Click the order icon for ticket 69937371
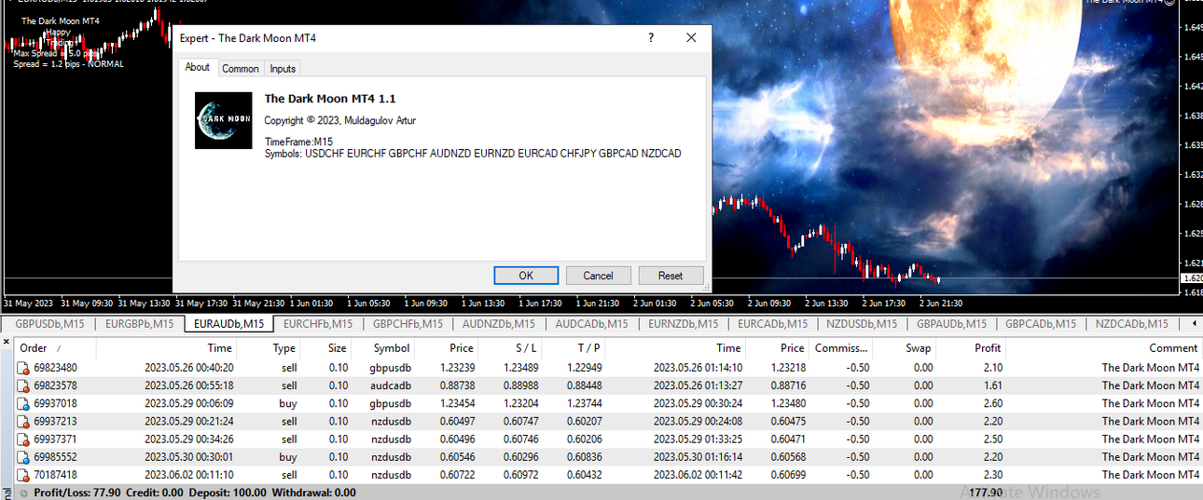This screenshot has width=1203, height=500. (23, 439)
